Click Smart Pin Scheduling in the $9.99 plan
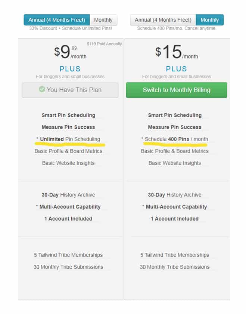 68,115
